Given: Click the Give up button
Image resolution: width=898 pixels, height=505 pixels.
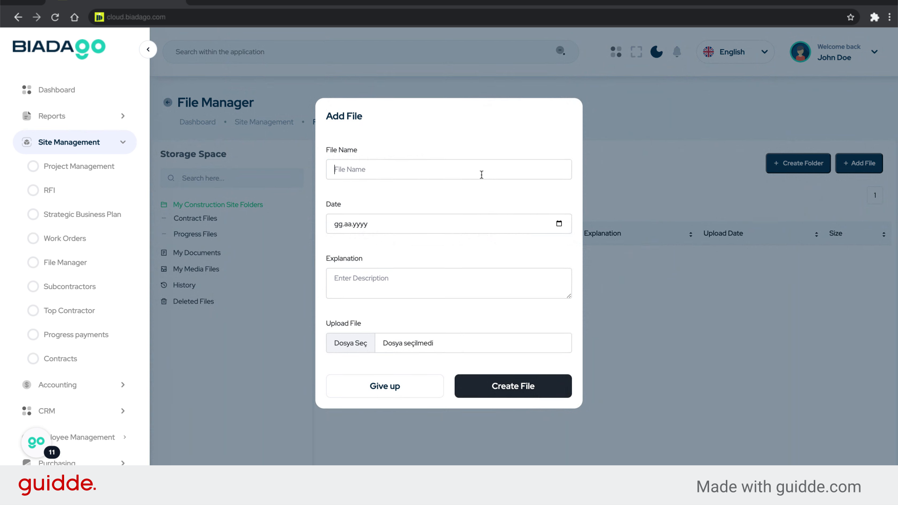Looking at the screenshot, I should coord(384,386).
